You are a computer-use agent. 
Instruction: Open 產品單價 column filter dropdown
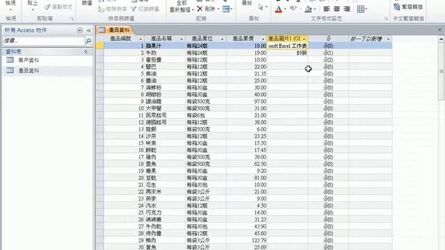(x=263, y=39)
